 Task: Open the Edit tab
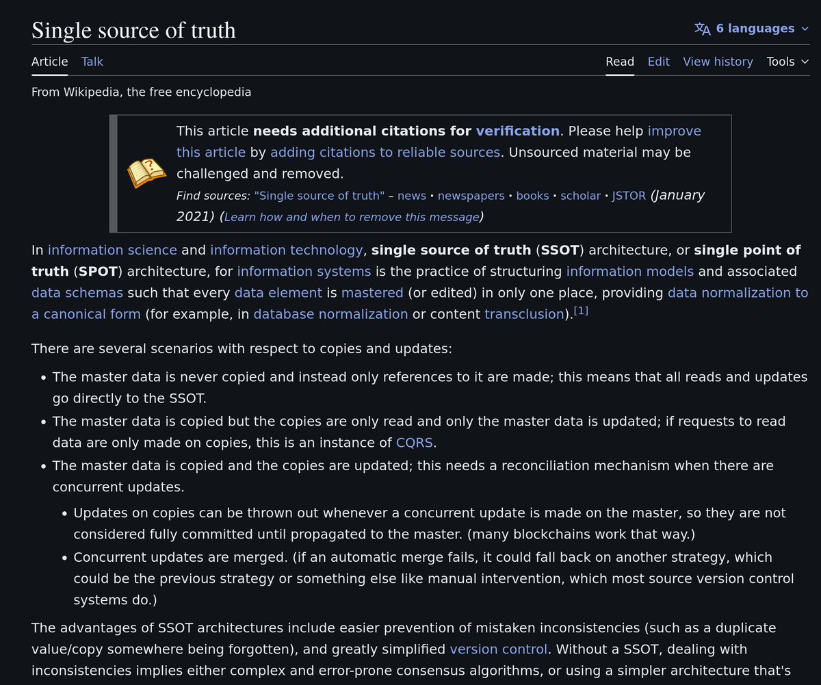pyautogui.click(x=659, y=62)
